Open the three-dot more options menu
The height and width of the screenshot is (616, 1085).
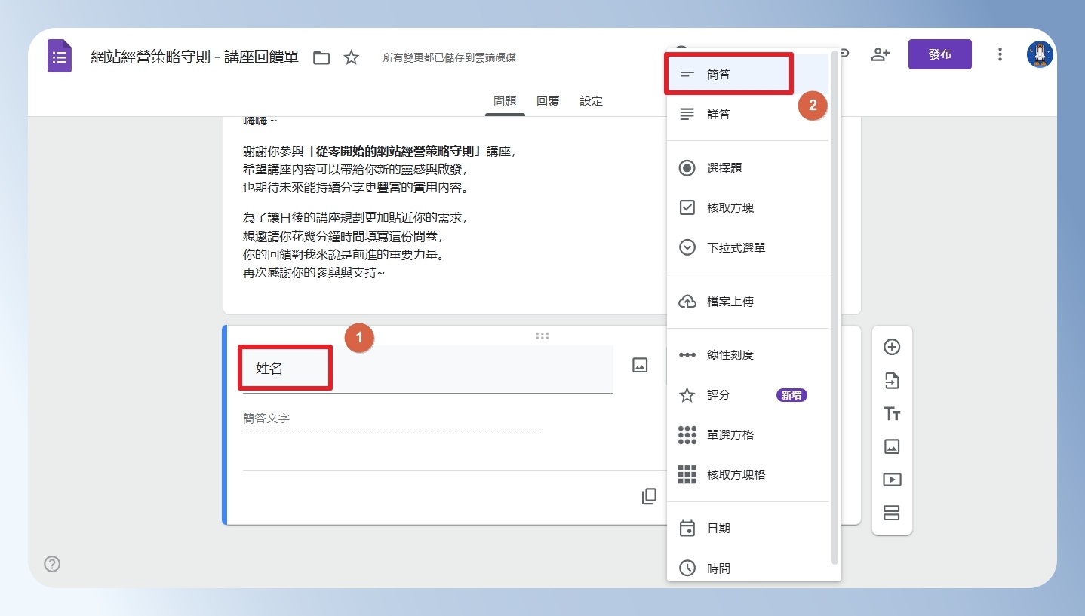click(1000, 54)
